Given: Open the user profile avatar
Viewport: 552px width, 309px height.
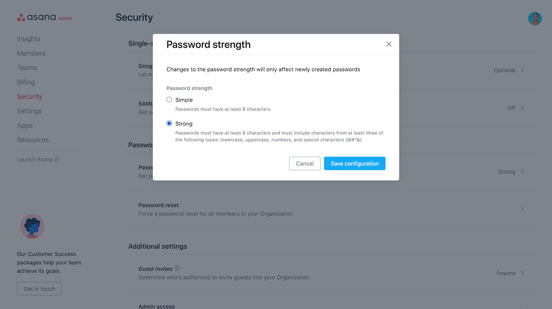Looking at the screenshot, I should [x=535, y=19].
